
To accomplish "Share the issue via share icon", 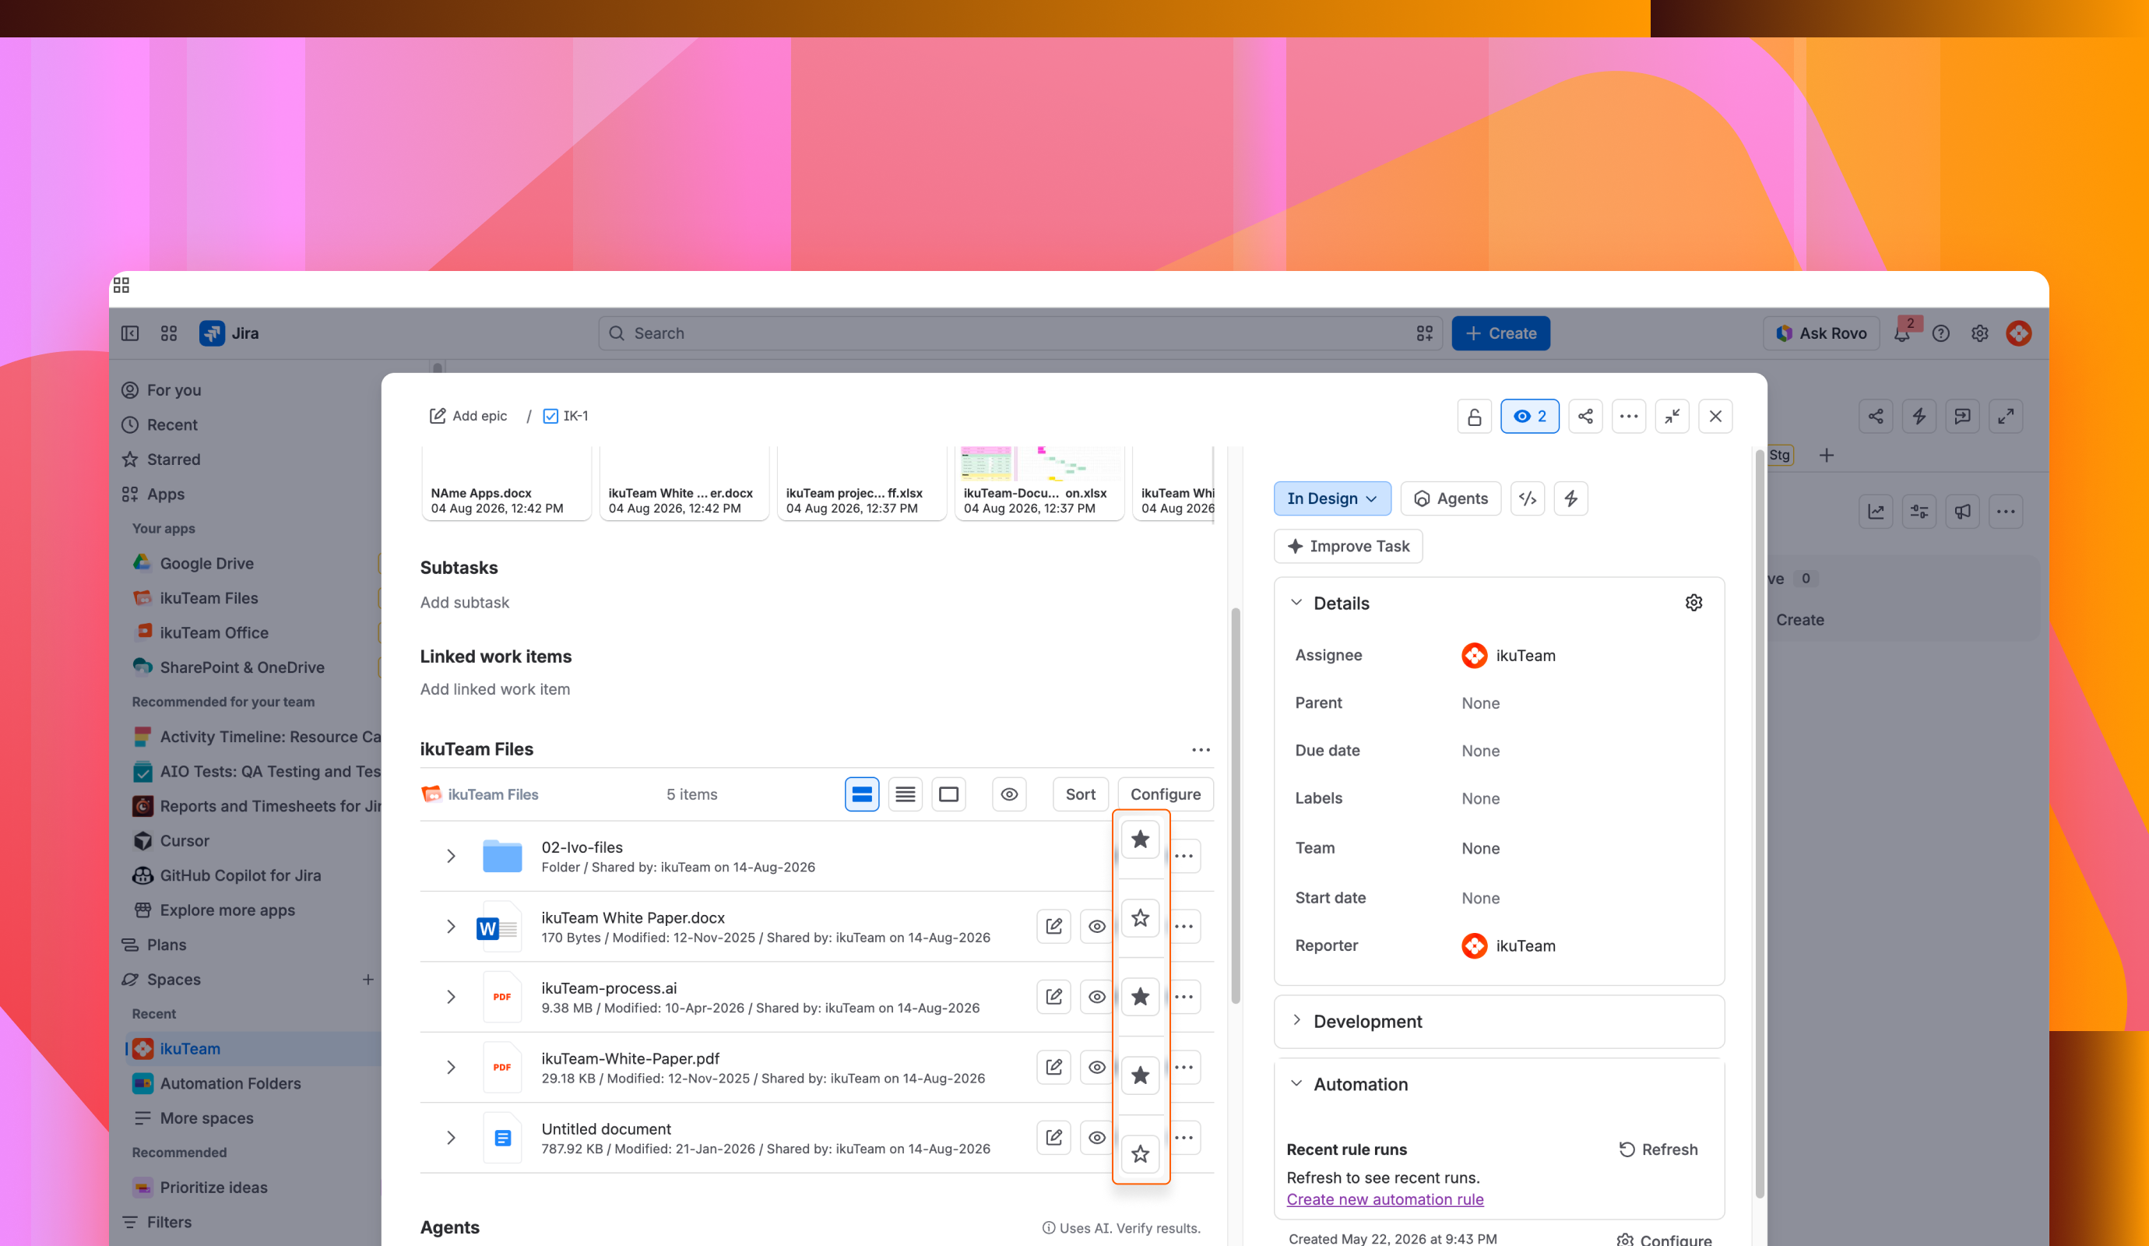I will pyautogui.click(x=1585, y=416).
